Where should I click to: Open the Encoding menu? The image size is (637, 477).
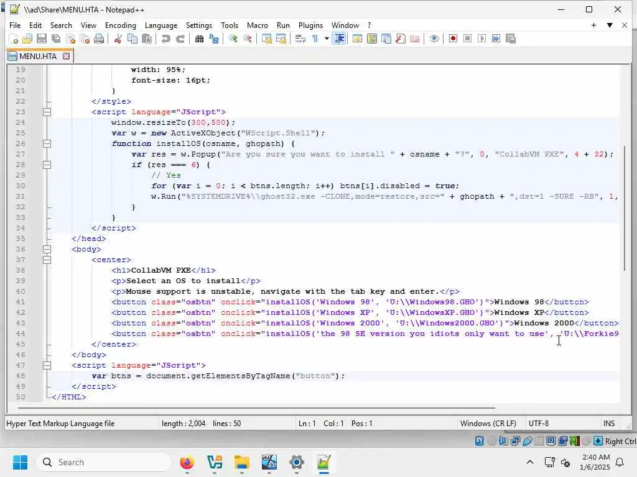tap(121, 25)
